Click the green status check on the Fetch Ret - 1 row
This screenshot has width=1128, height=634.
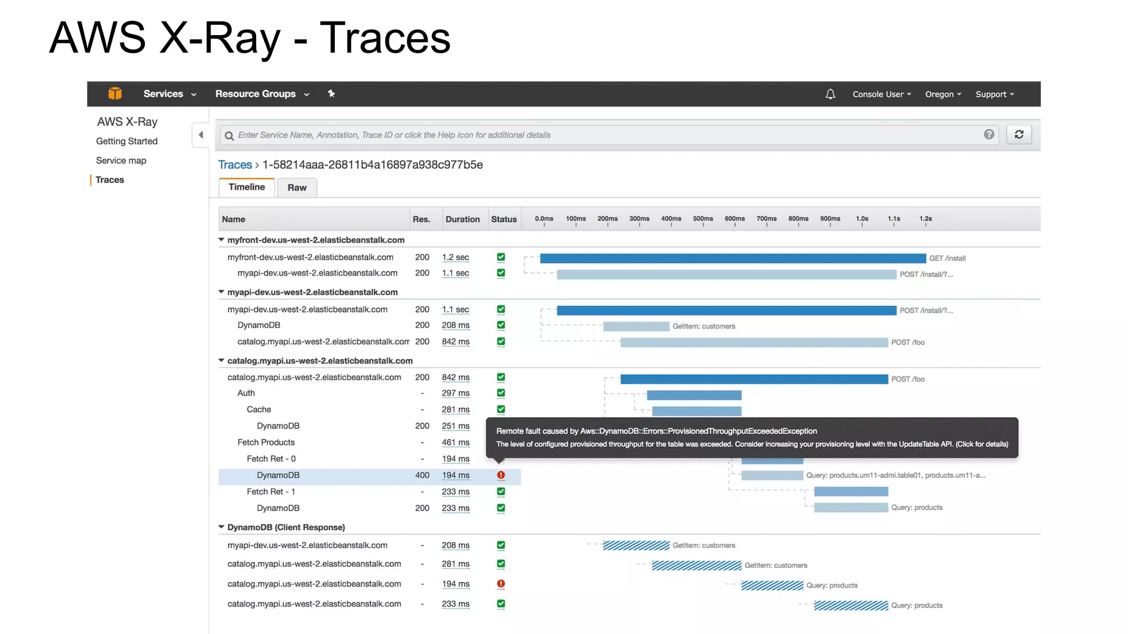[501, 491]
